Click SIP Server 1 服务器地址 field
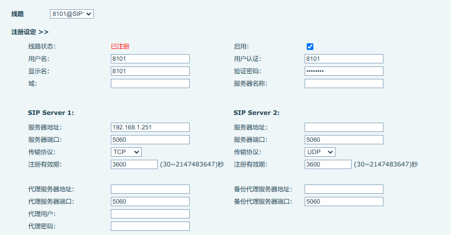Screen dimensions: 451x235 (150, 127)
